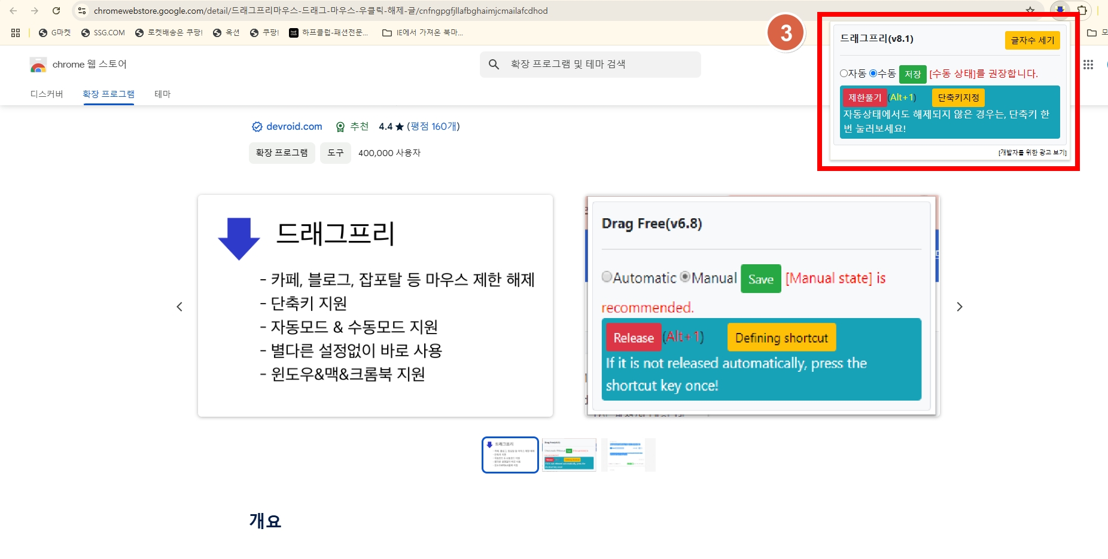Open site info icon in address bar
The height and width of the screenshot is (559, 1108).
[83, 11]
